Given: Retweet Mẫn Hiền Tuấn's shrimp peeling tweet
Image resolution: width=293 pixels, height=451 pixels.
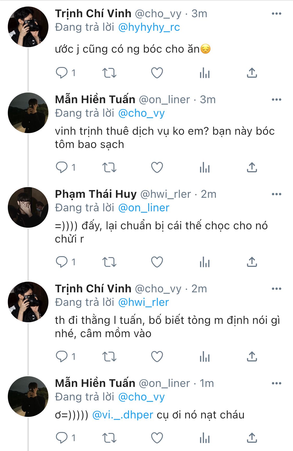Looking at the screenshot, I should [109, 168].
